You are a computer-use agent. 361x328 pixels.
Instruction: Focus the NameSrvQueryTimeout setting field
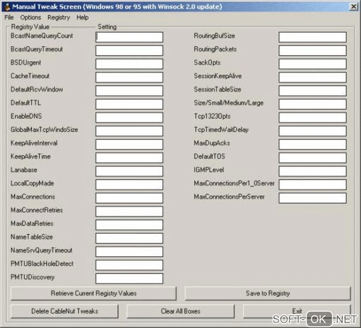coord(129,252)
